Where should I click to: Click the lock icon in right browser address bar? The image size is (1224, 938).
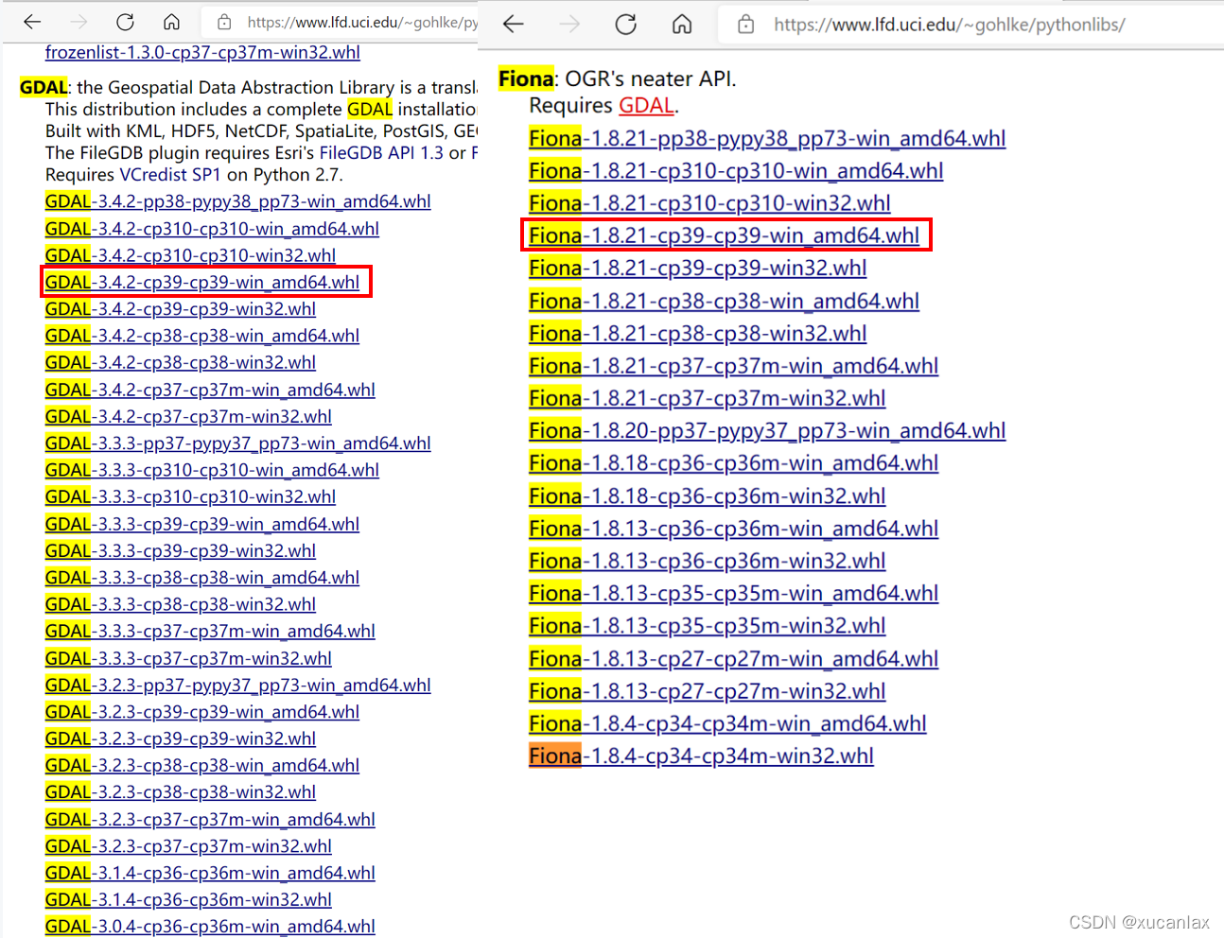(746, 25)
